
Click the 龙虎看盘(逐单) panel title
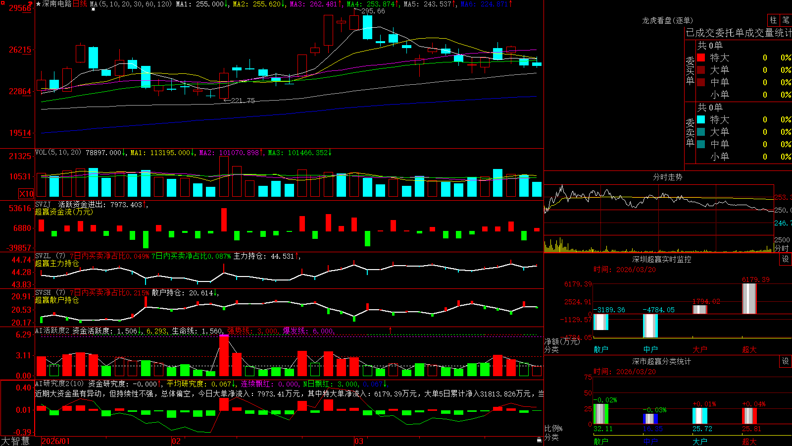(667, 20)
